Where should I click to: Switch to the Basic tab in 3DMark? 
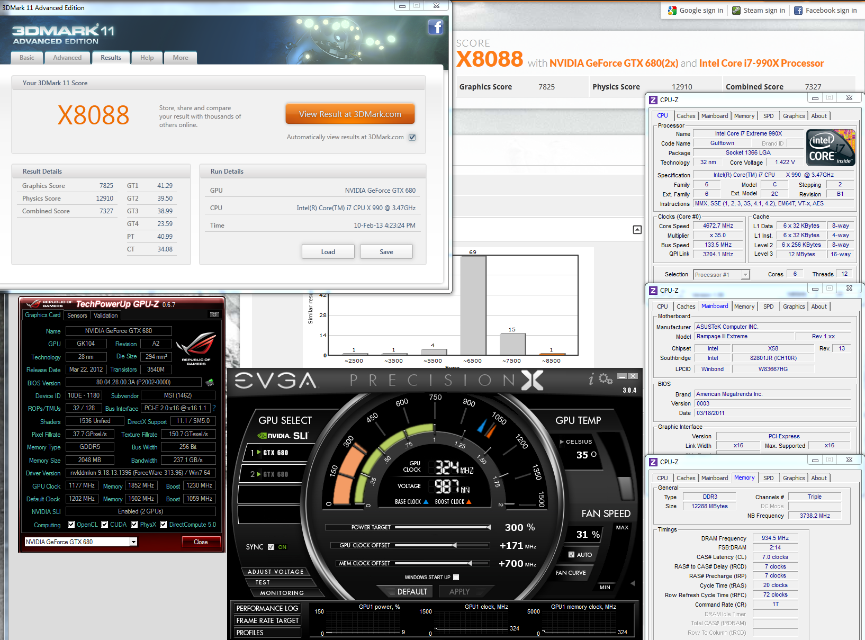click(x=27, y=58)
